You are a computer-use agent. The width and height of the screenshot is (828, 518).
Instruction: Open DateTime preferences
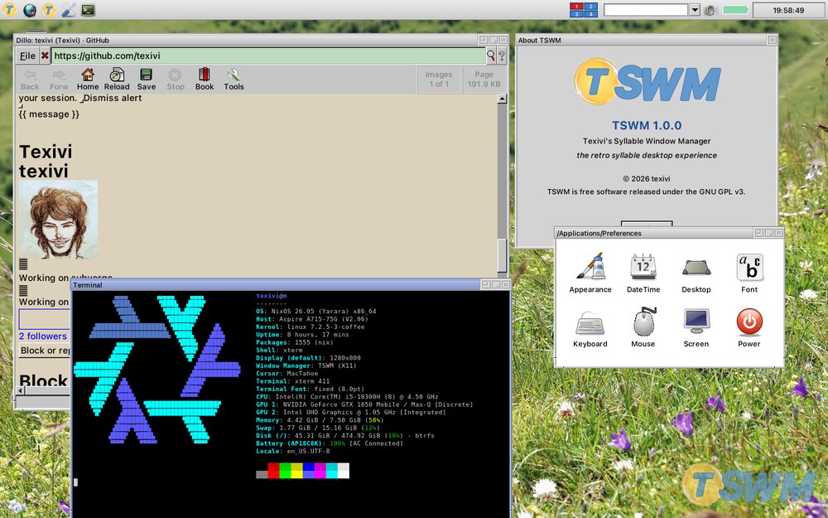pos(643,274)
